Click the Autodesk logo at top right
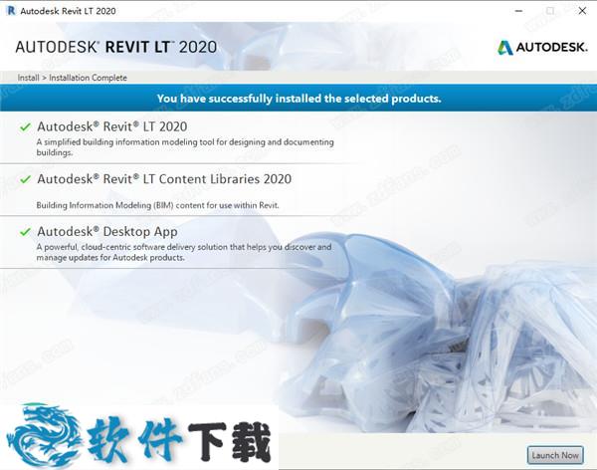This screenshot has height=470, width=597. [x=542, y=48]
